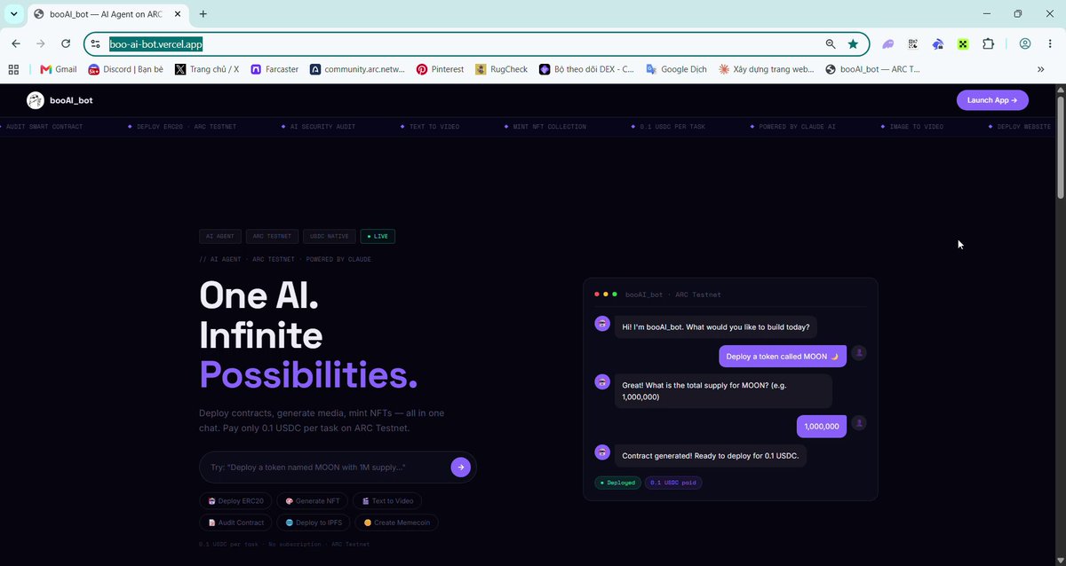Image resolution: width=1066 pixels, height=566 pixels.
Task: Open the Apps grid in the bookmarks bar
Action: click(x=13, y=69)
